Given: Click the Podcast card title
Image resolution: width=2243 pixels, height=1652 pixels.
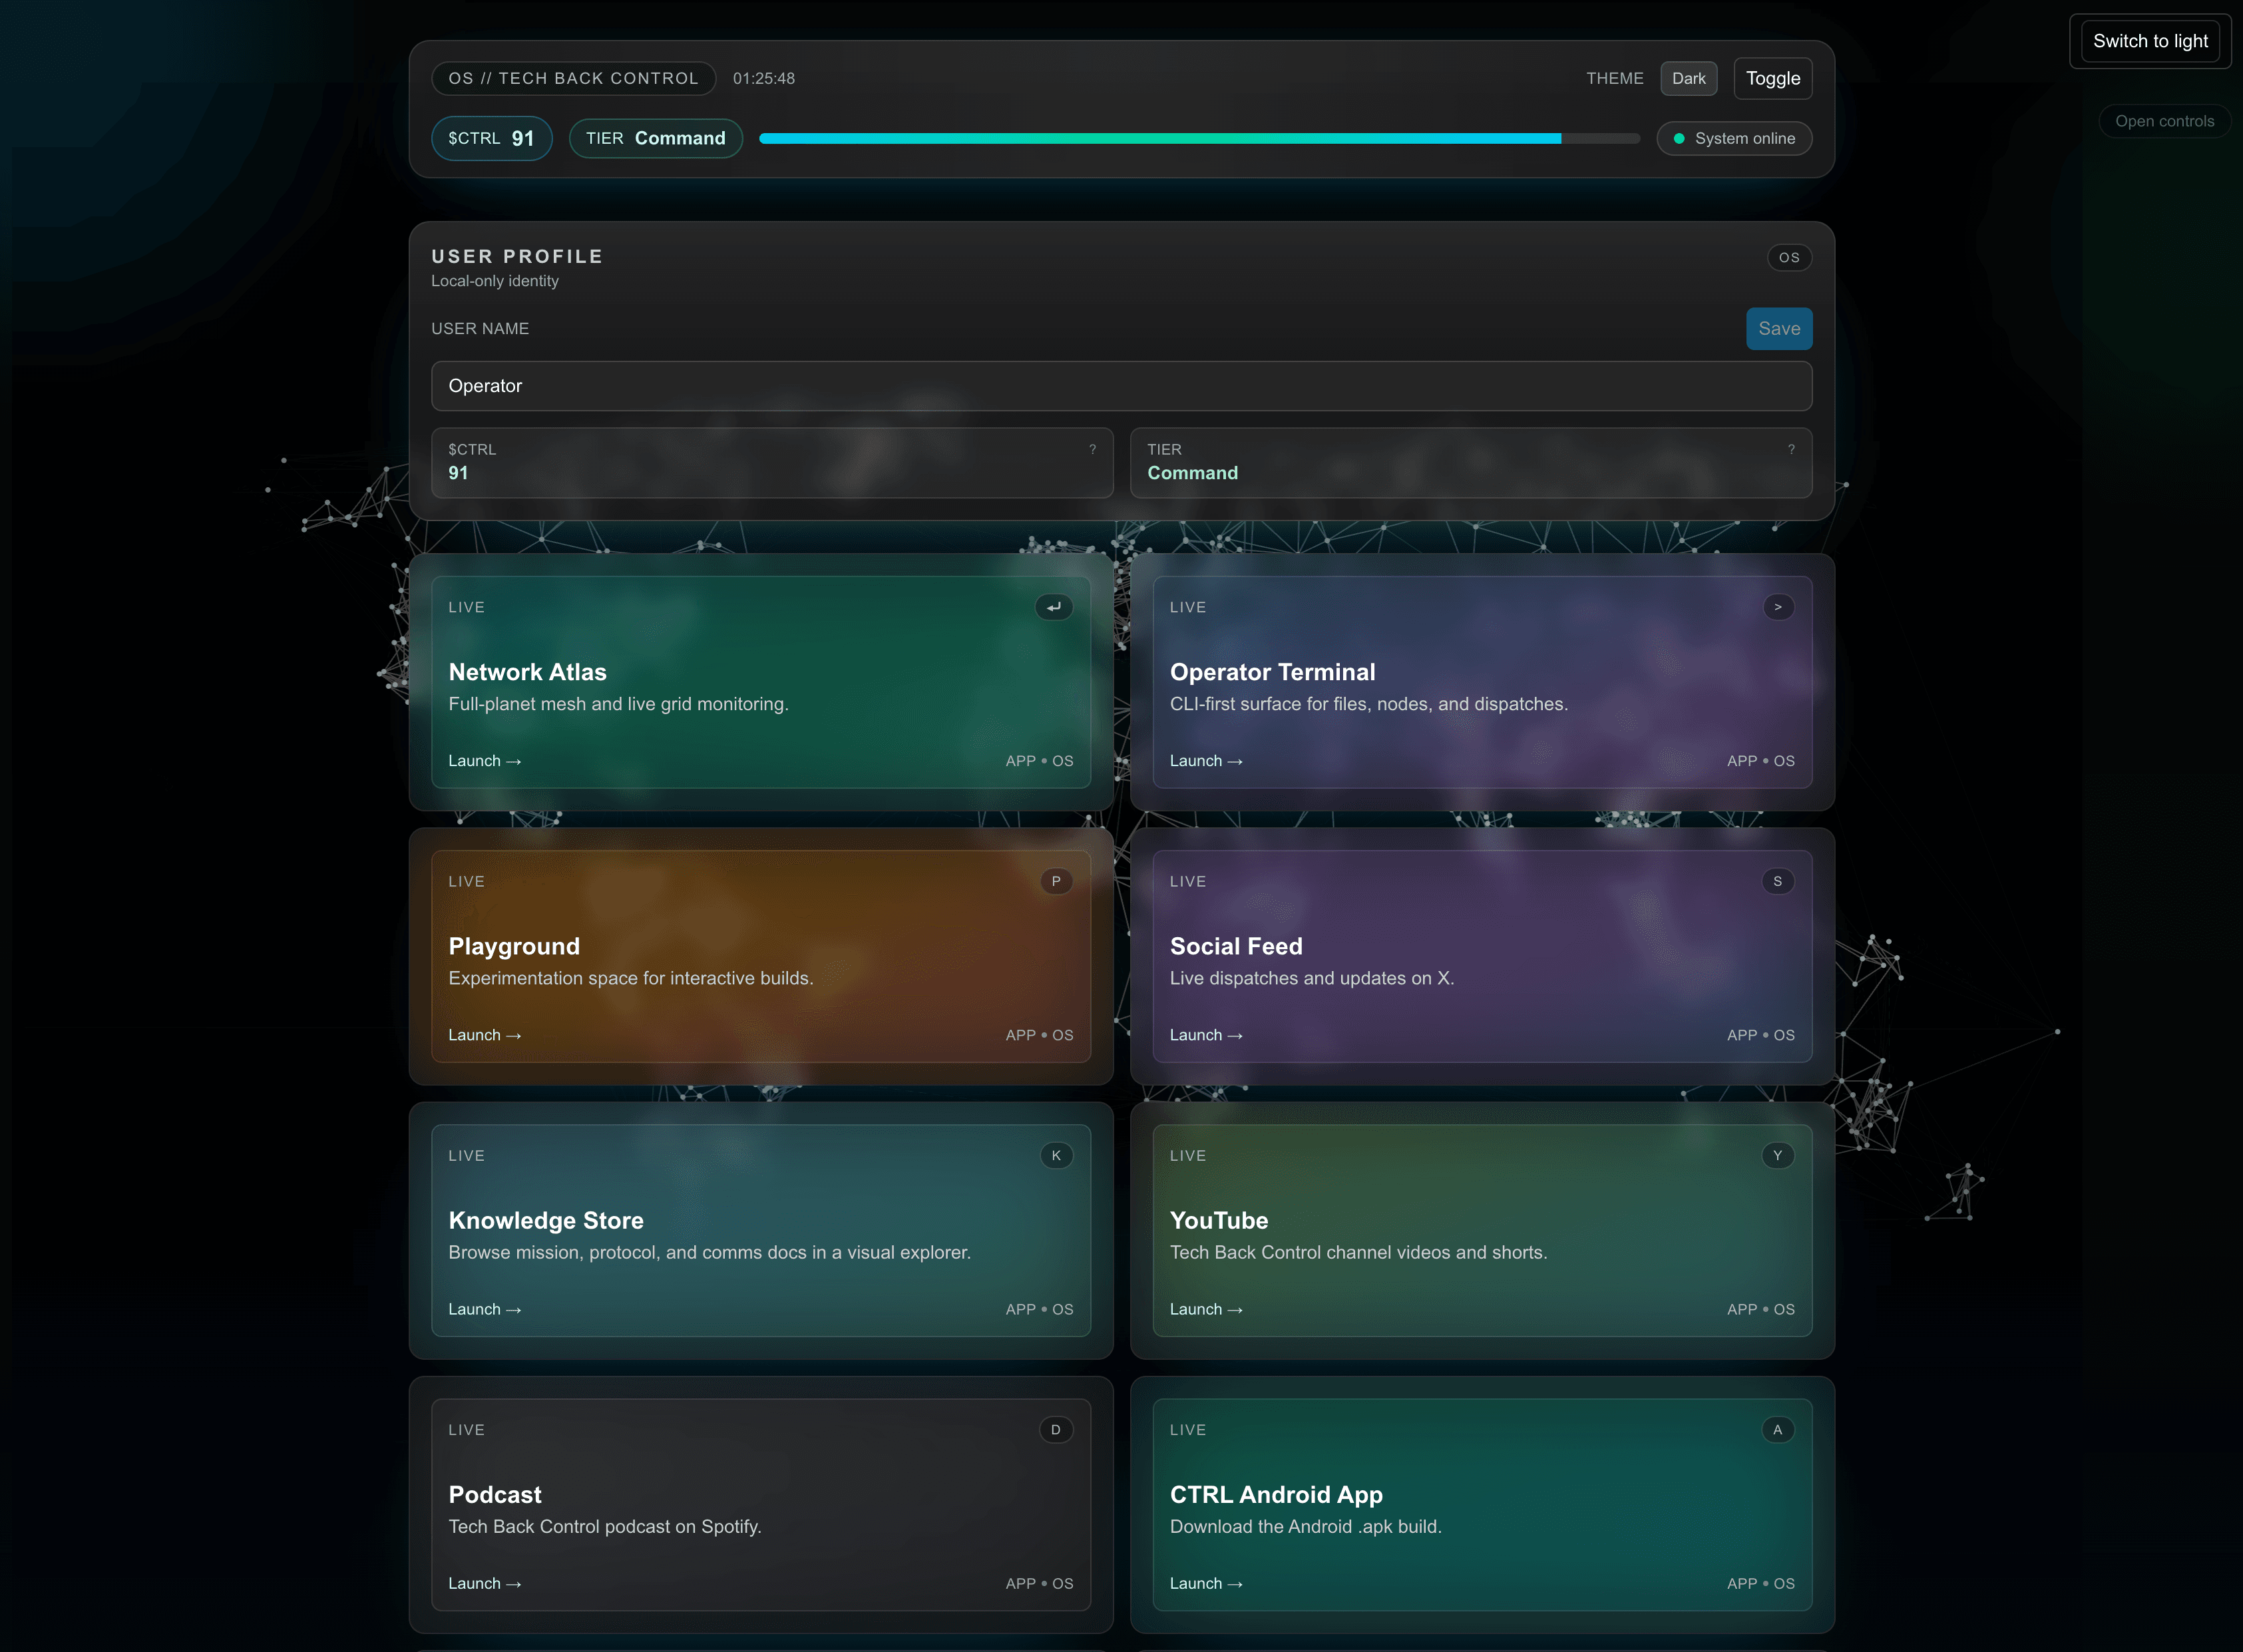Looking at the screenshot, I should [x=495, y=1494].
